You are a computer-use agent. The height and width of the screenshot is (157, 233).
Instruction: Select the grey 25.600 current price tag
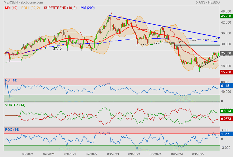click(x=226, y=54)
